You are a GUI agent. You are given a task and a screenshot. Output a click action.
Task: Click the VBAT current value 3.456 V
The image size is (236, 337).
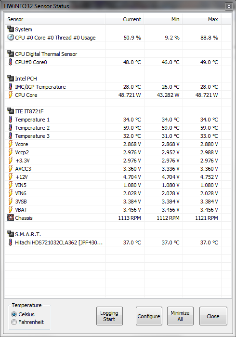[x=132, y=210]
